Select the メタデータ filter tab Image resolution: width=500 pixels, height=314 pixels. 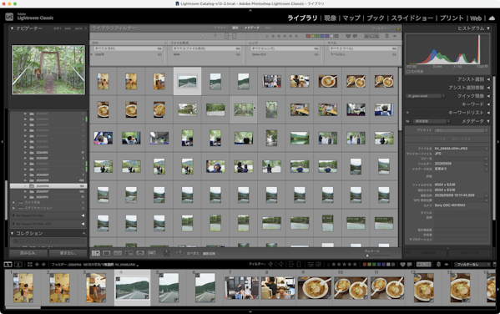point(251,28)
